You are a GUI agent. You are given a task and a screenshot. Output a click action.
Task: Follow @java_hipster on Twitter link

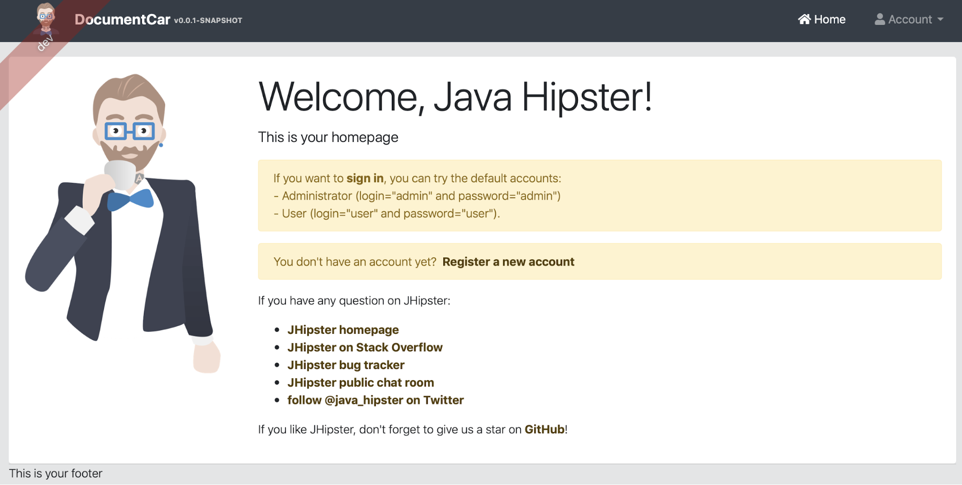(x=375, y=400)
